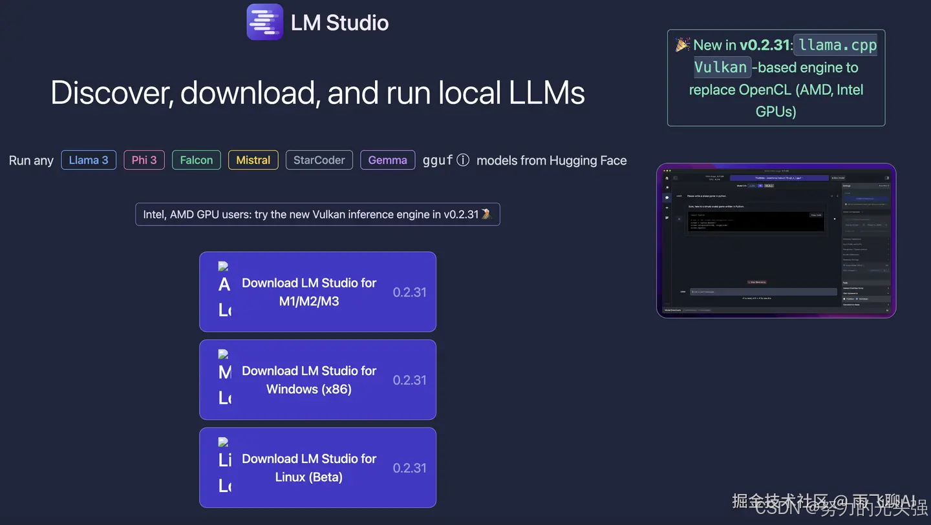Download LM Studio for Linux (Beta)

(317, 468)
